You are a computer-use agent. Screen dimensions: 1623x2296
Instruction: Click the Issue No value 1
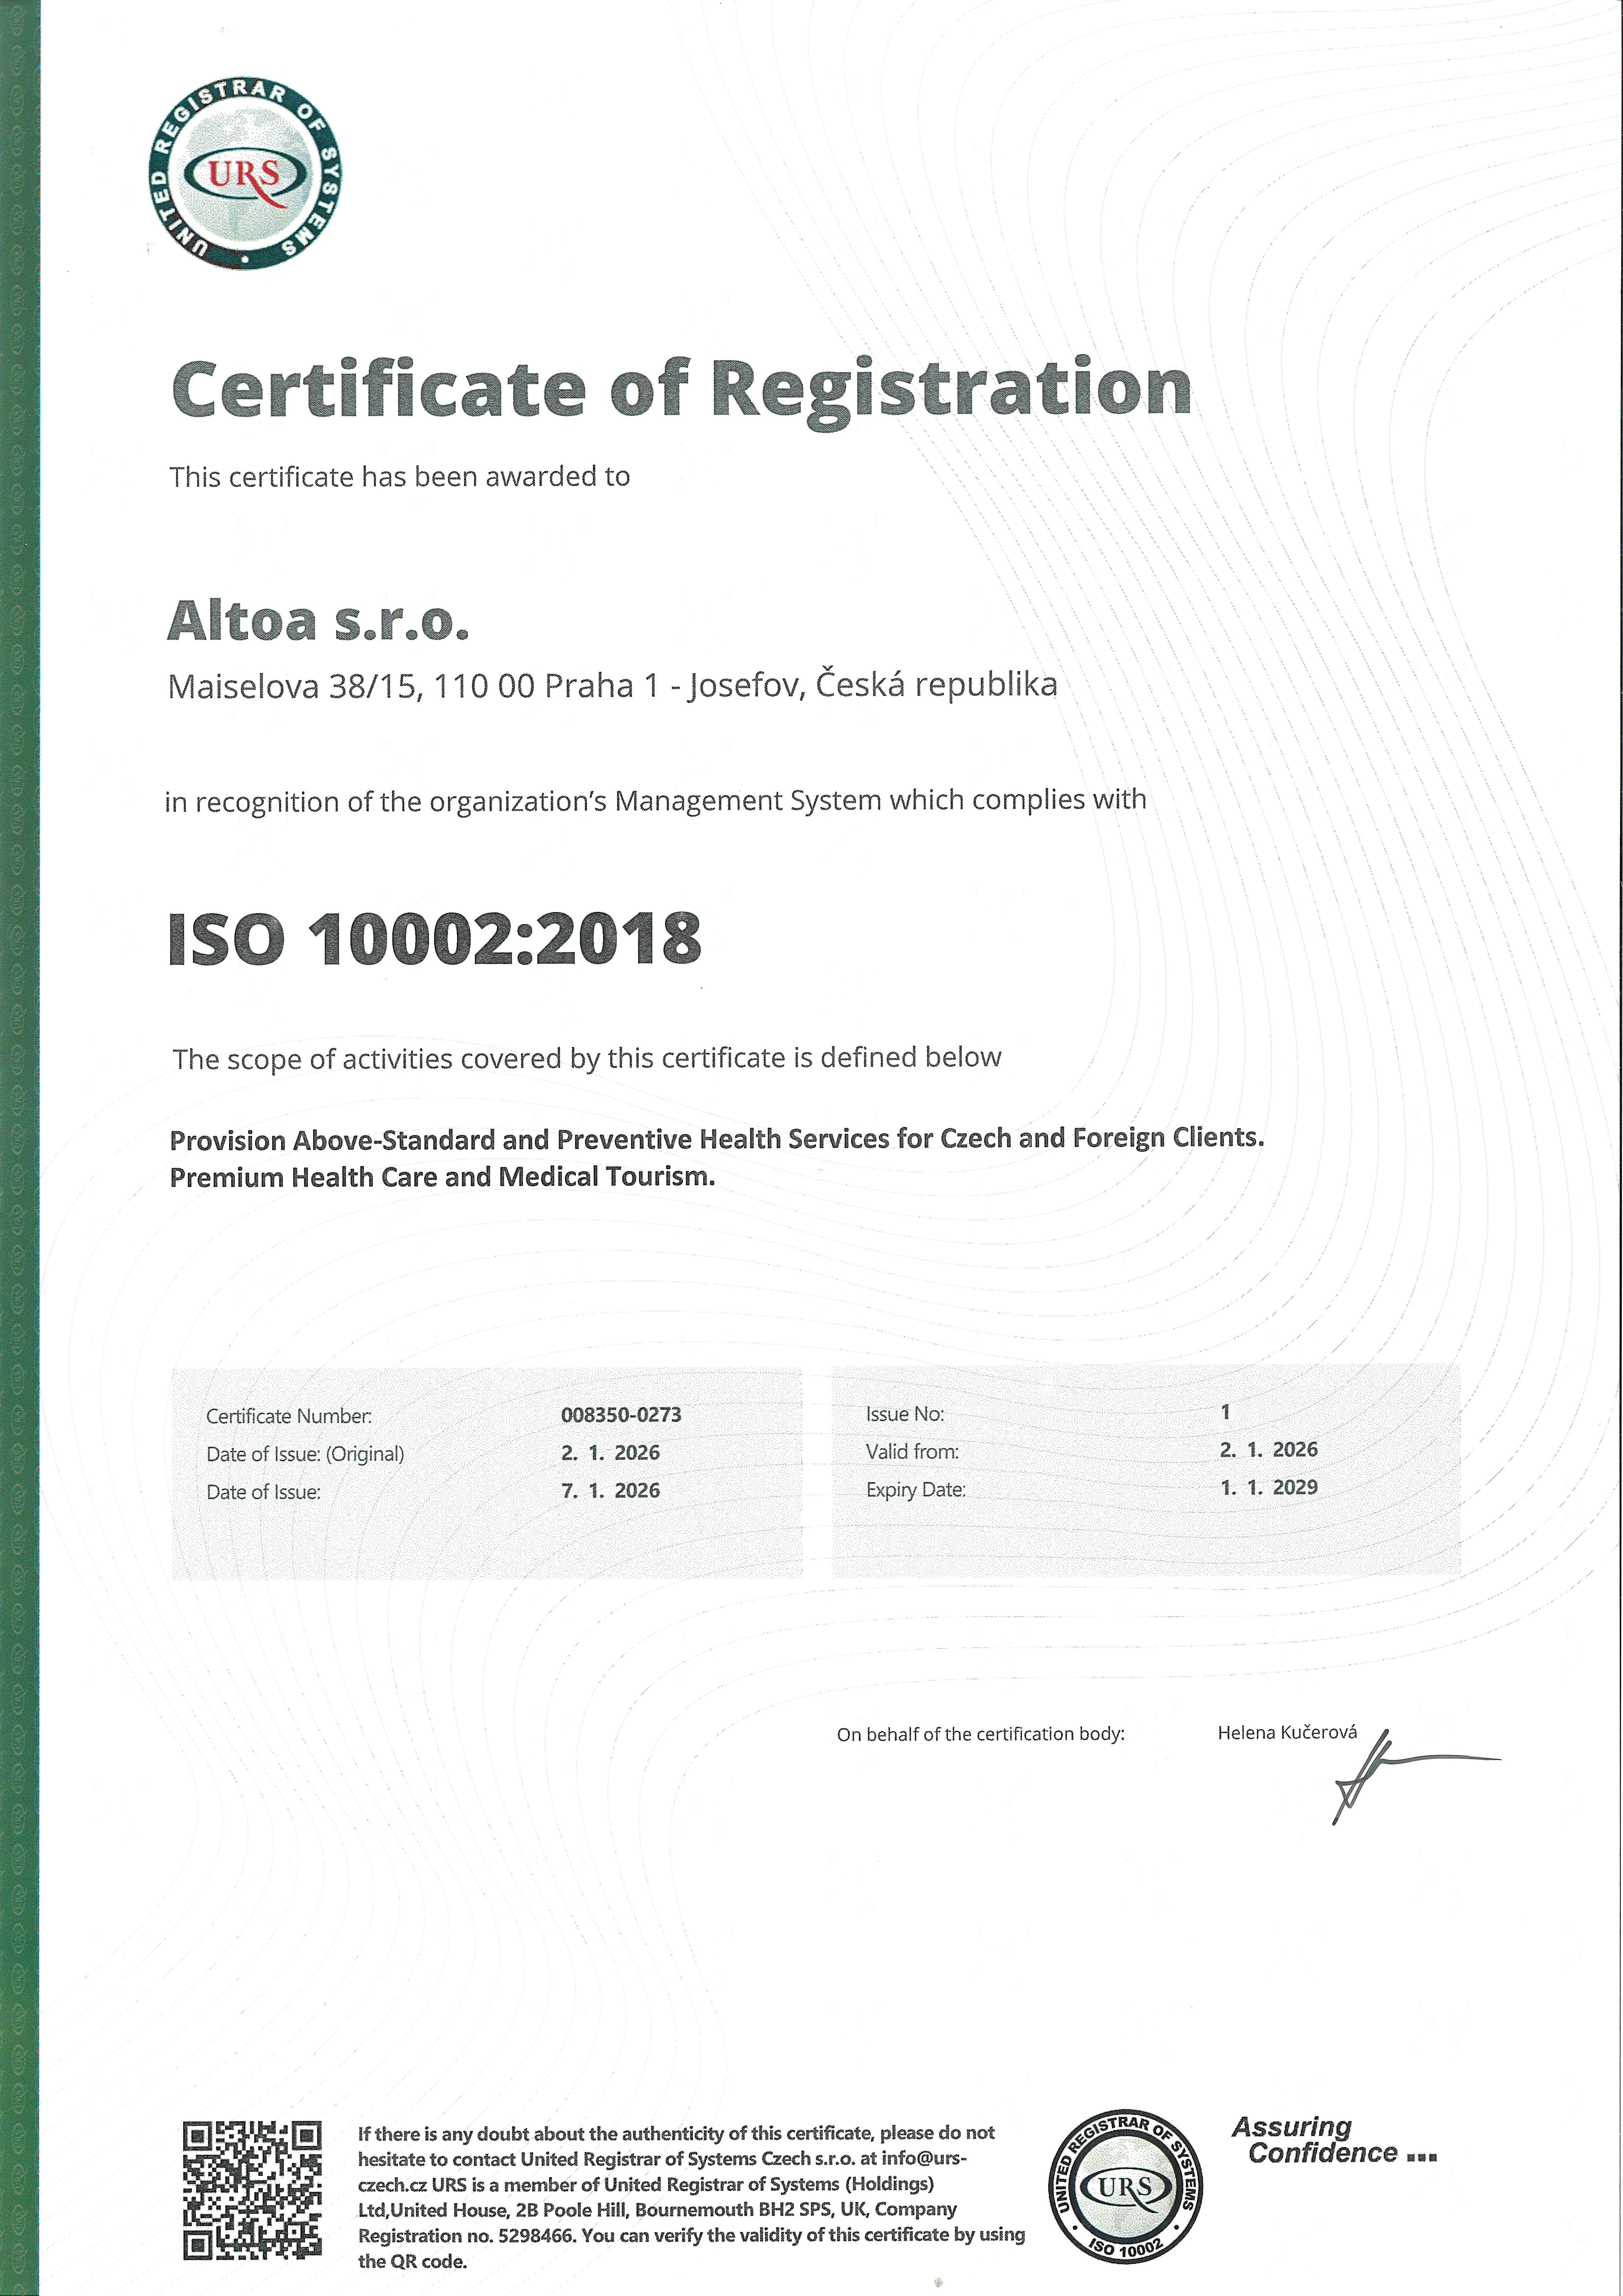pyautogui.click(x=1225, y=1412)
